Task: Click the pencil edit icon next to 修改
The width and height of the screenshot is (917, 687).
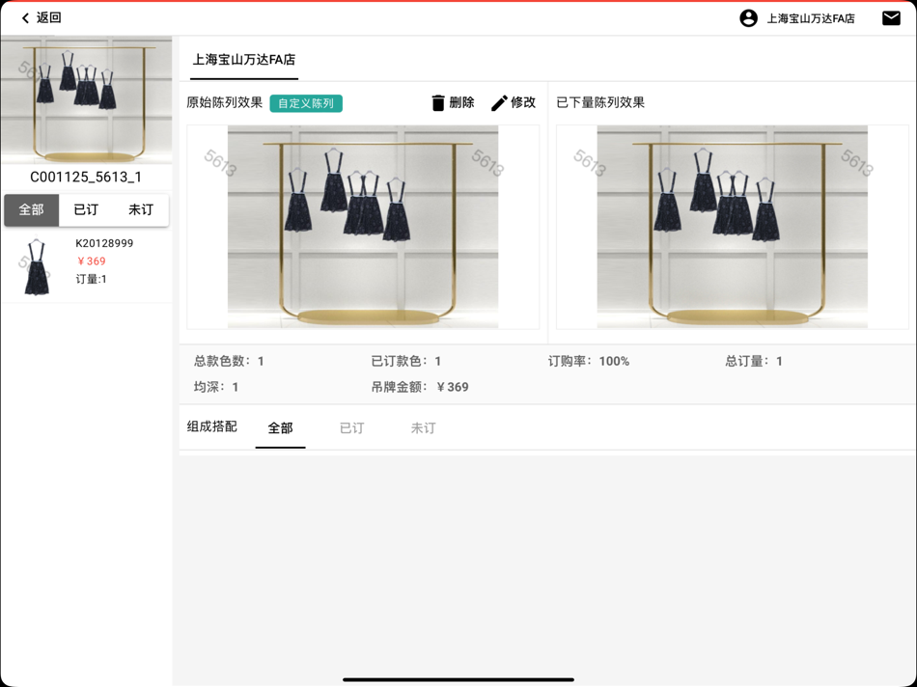Action: point(498,102)
